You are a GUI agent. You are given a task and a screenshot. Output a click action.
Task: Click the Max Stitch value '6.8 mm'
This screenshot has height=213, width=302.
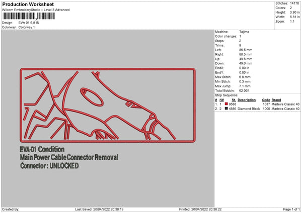click(x=245, y=77)
